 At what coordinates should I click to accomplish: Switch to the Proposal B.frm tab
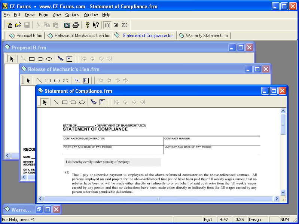(x=26, y=36)
